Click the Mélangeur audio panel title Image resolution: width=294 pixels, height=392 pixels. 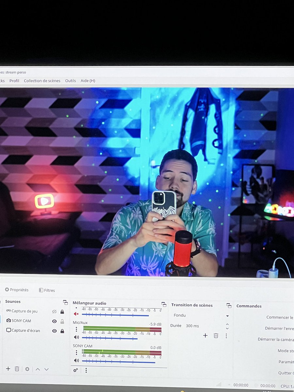click(89, 303)
